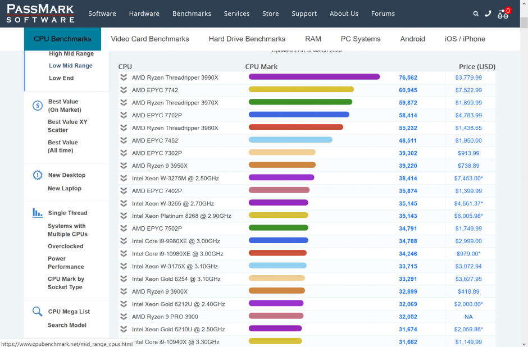Switch to the iOS / iPhone tab
The height and width of the screenshot is (347, 528).
[465, 39]
